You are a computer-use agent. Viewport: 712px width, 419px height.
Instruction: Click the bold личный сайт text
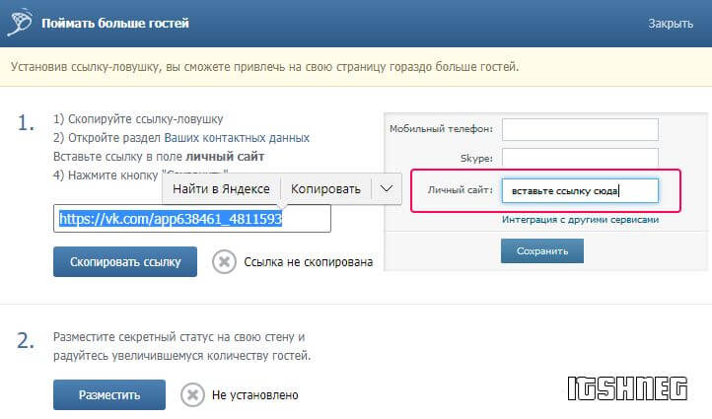[x=225, y=157]
